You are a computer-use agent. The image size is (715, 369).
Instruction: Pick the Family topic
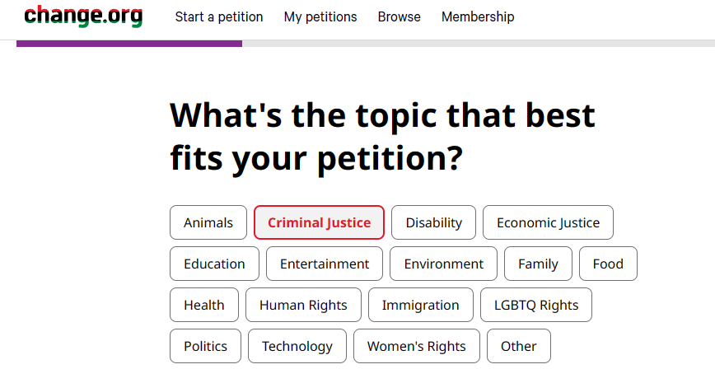coord(538,264)
